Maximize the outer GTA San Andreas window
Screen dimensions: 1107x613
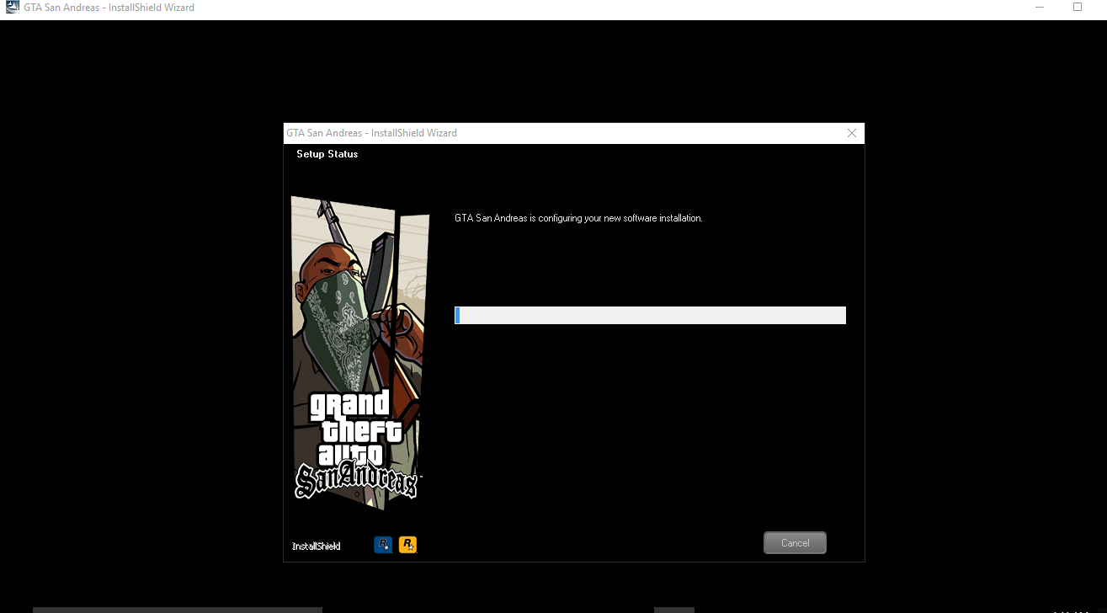pyautogui.click(x=1078, y=8)
